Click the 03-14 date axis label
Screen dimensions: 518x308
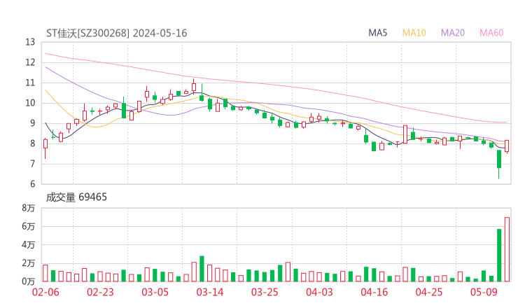210,292
